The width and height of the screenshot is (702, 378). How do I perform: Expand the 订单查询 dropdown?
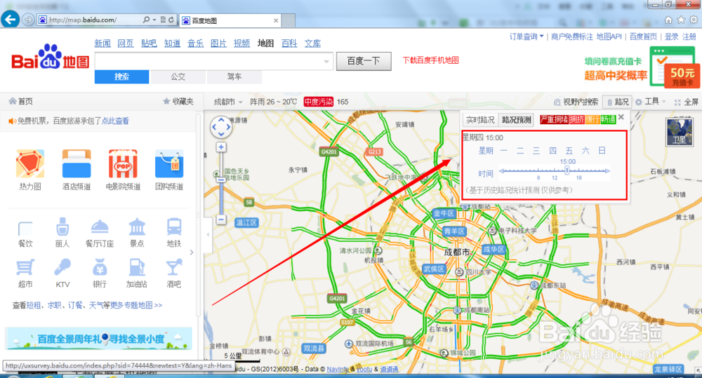pos(526,36)
